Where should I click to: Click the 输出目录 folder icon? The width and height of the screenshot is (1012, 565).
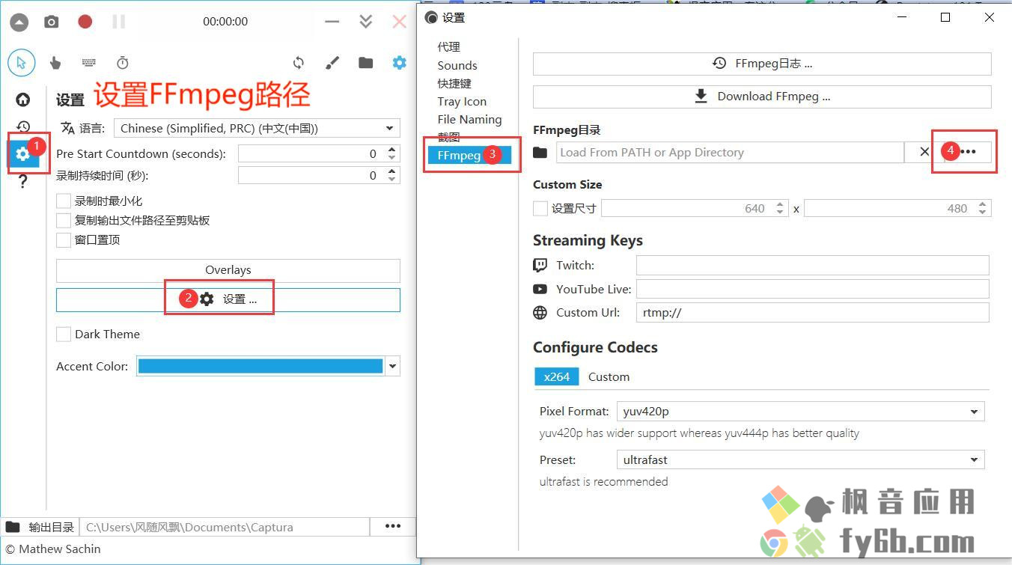point(13,527)
